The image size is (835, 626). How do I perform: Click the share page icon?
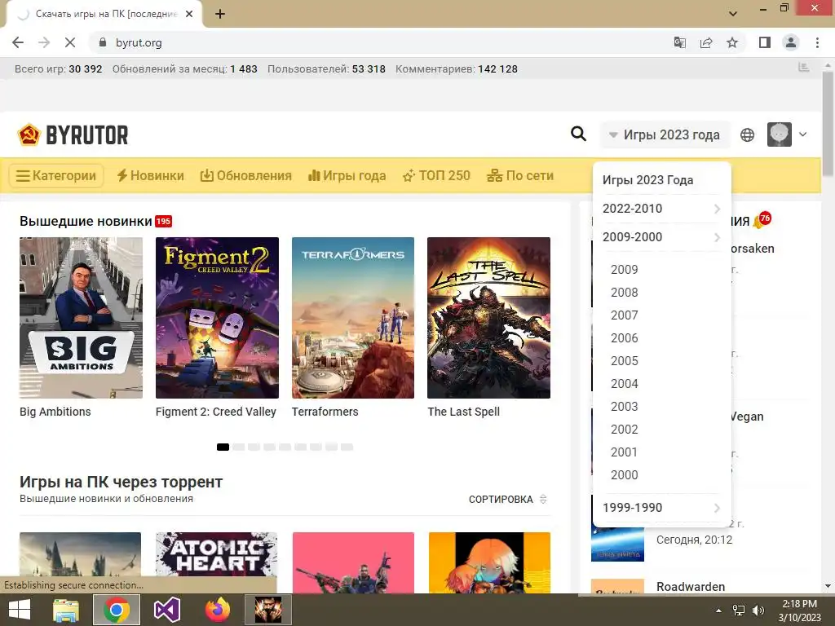[x=706, y=42]
